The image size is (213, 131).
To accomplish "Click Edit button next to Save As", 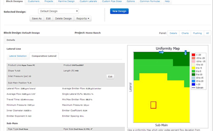I will coord(48,18).
